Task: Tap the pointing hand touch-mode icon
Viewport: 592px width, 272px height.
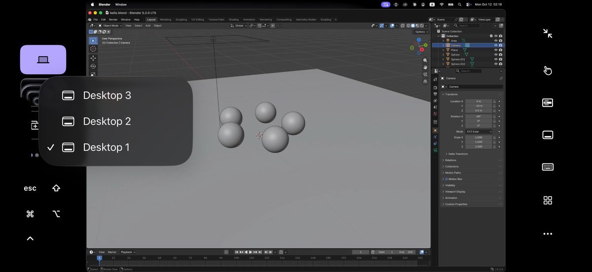Action: coord(548,70)
